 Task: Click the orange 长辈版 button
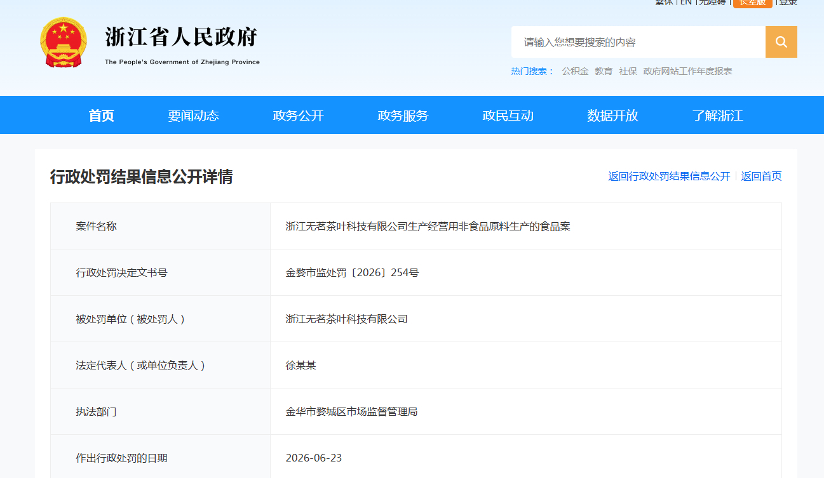click(753, 3)
